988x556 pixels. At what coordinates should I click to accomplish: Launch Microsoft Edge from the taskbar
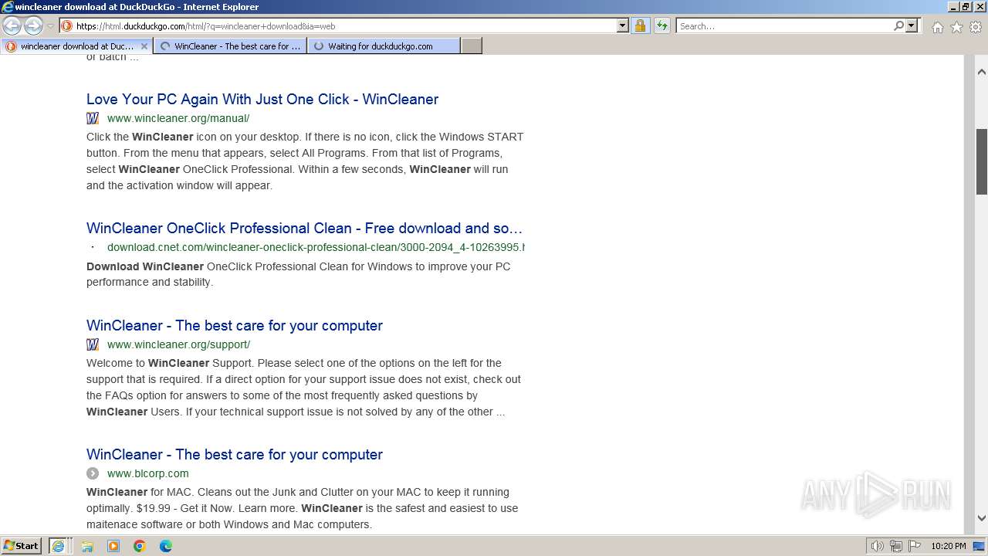[x=166, y=546]
